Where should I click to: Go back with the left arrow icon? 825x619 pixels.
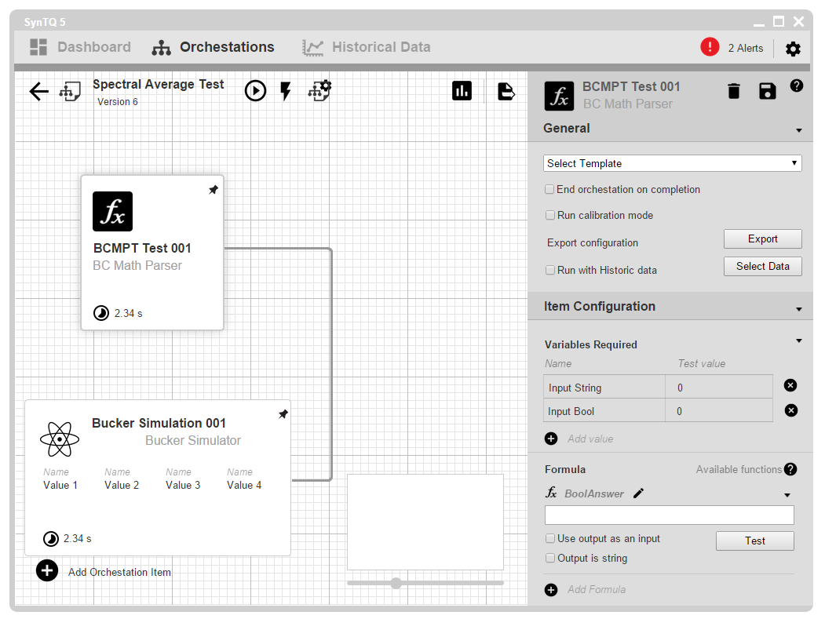pos(39,91)
